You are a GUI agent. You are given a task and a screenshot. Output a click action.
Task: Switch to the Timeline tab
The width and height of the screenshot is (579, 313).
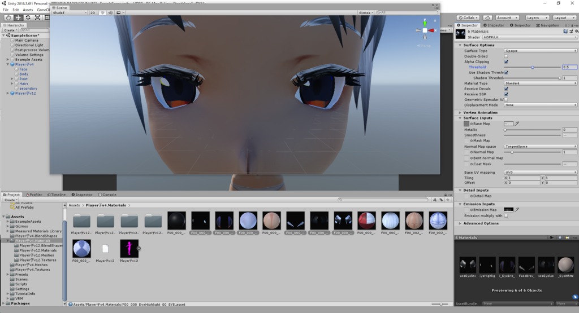coord(57,195)
